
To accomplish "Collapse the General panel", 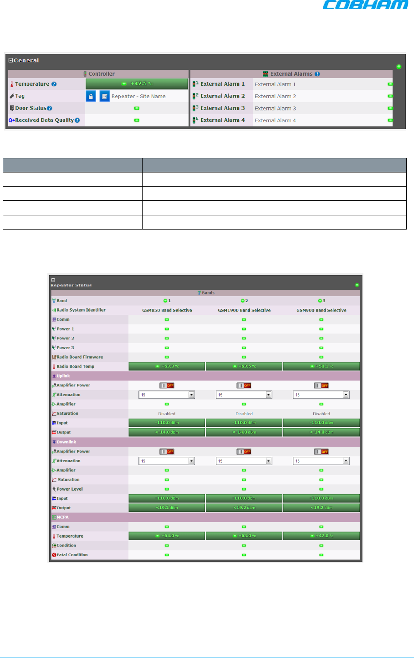I will 10,60.
